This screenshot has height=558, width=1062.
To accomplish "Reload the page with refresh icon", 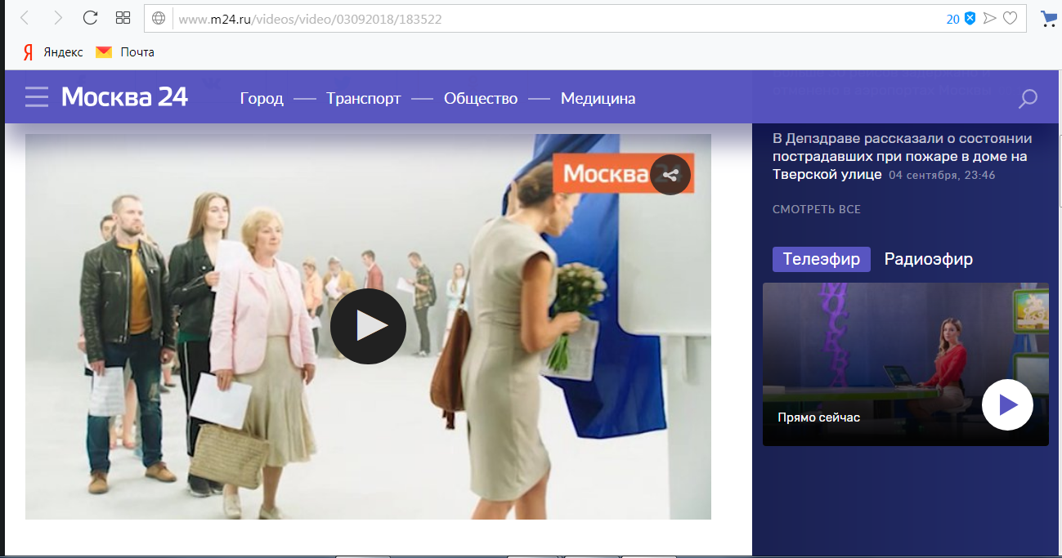I will (x=91, y=18).
